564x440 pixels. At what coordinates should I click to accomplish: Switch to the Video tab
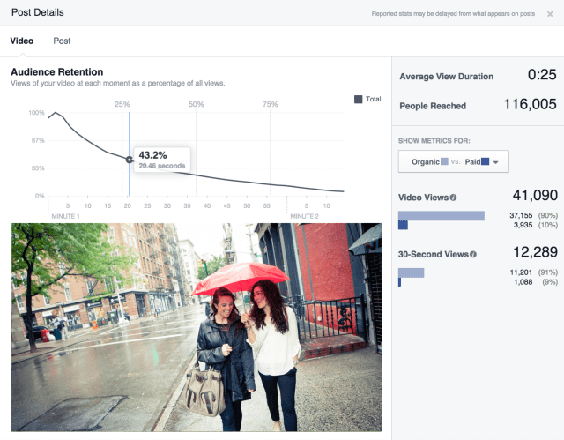[x=21, y=41]
